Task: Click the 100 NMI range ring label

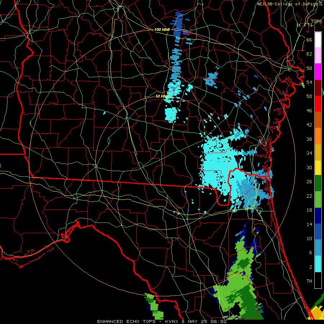Action: point(162,30)
